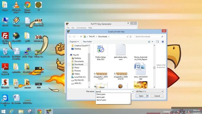Open the Recycle Bin on the desktop

pyautogui.click(x=5, y=53)
